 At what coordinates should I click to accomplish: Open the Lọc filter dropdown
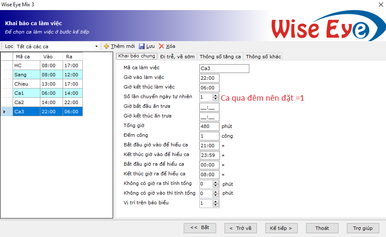(x=96, y=47)
